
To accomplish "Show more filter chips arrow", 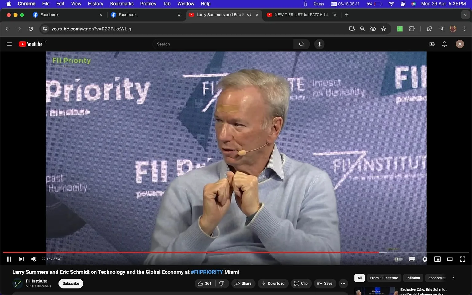I will pos(453,278).
